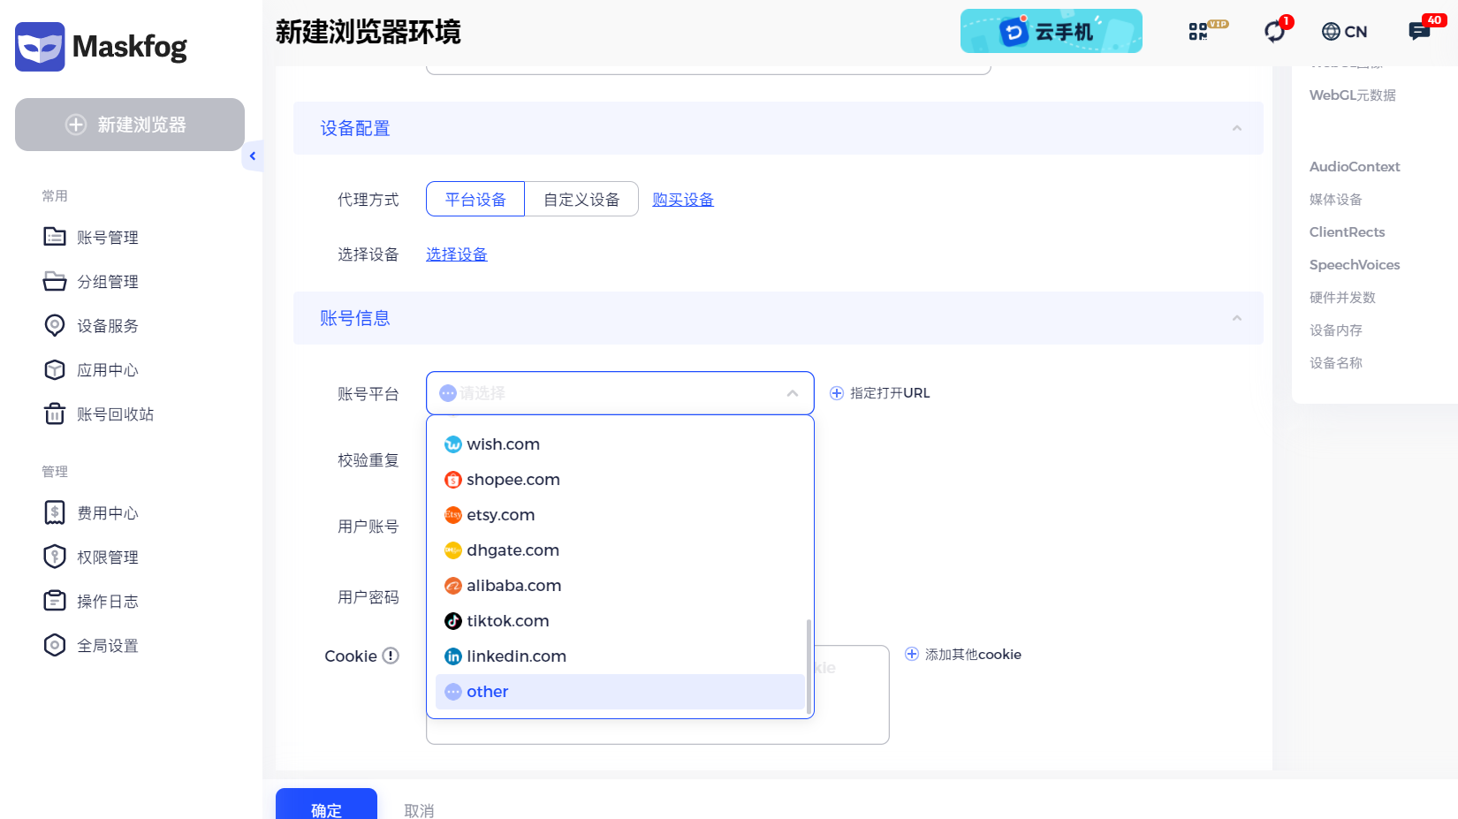
Task: Collapse the 账号信息 section chevron
Action: point(1237,318)
